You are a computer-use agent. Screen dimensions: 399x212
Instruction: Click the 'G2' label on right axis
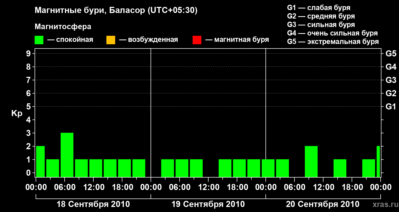click(x=391, y=94)
